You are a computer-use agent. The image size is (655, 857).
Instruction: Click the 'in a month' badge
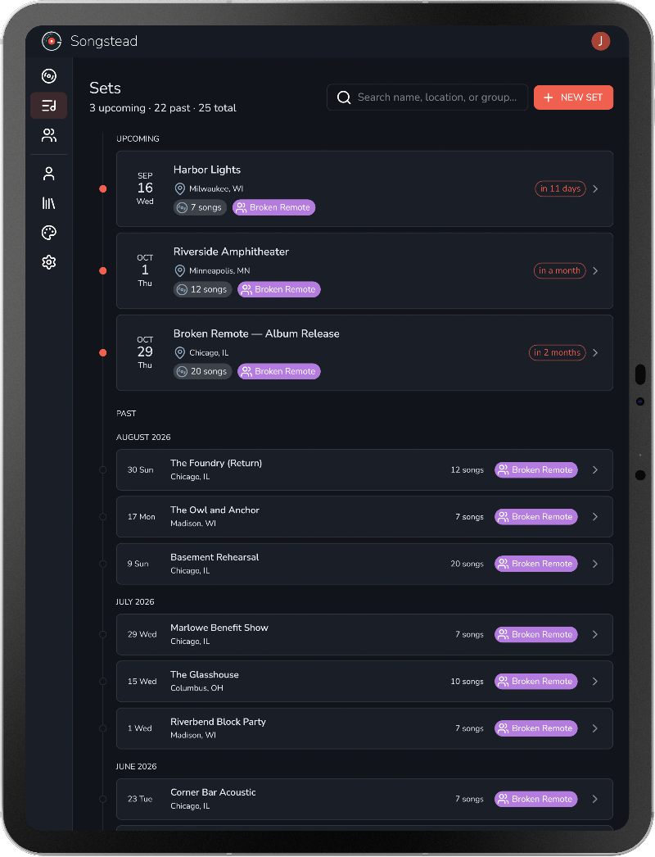559,270
